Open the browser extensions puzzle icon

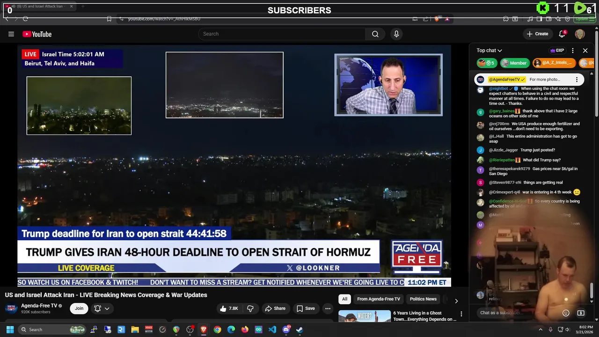point(506,19)
